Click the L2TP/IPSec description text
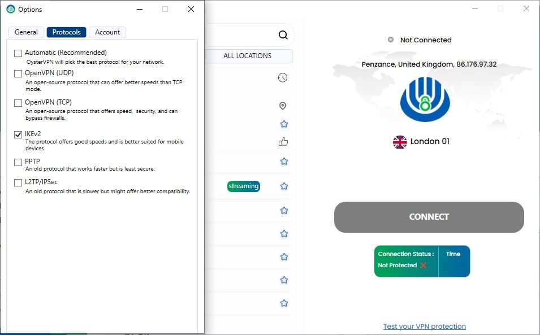The height and width of the screenshot is (335, 540). [x=108, y=192]
